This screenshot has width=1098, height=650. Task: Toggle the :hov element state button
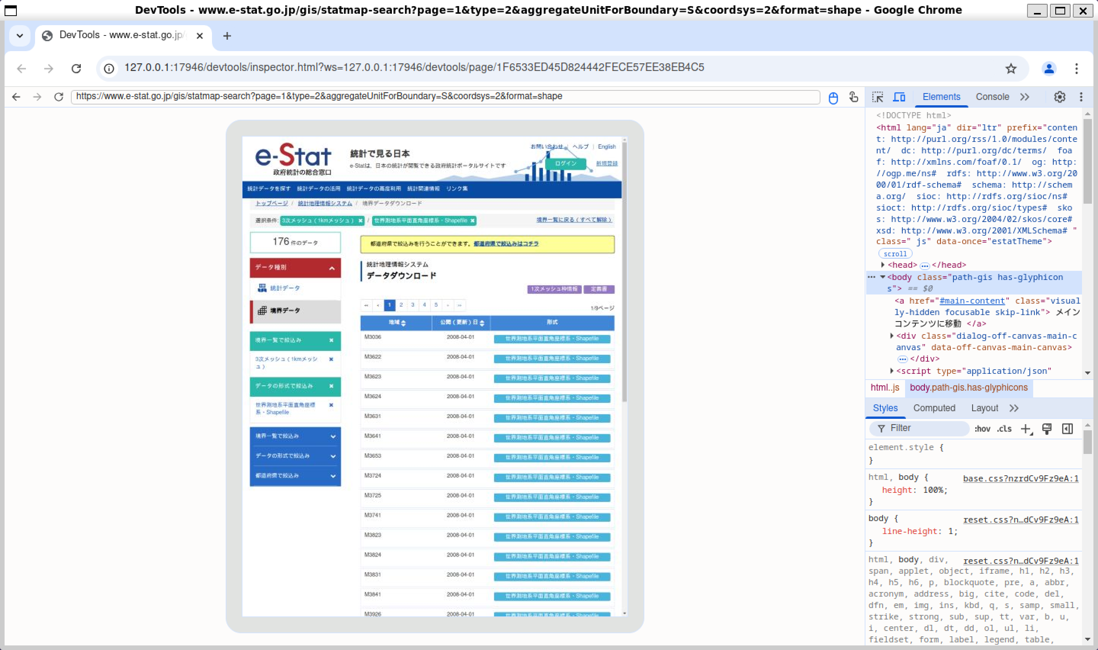click(982, 429)
